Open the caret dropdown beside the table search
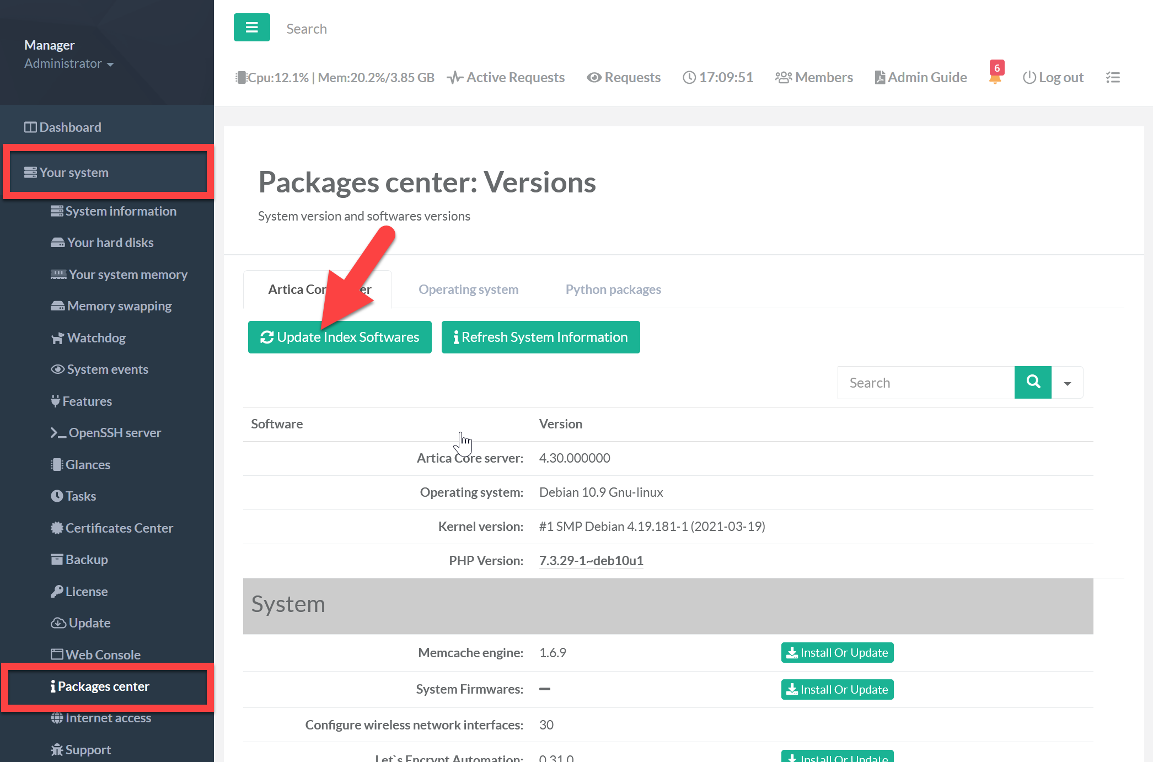Screen dimensions: 1153x762 pos(1067,383)
